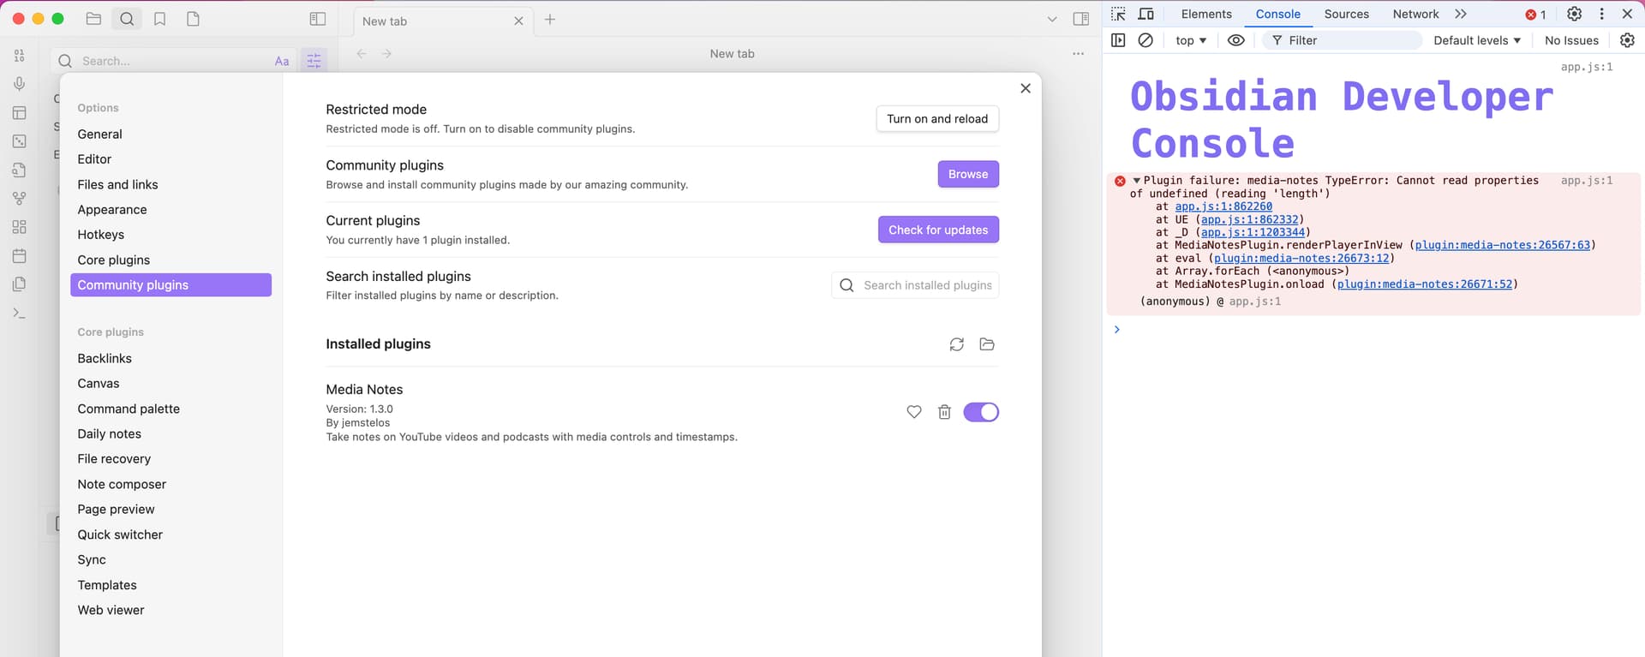Click the file search ribbon icon
The height and width of the screenshot is (657, 1645).
click(x=19, y=170)
